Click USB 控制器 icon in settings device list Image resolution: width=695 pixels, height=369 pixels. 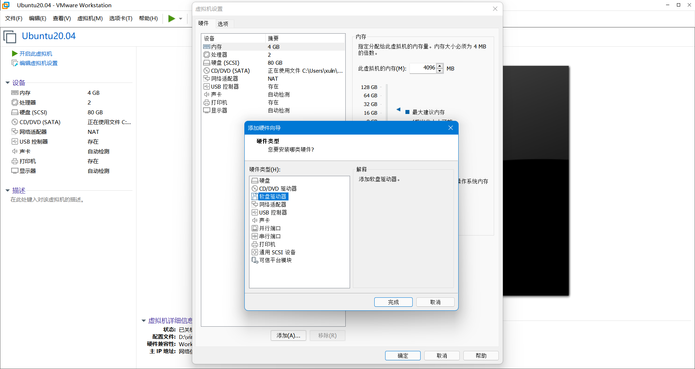(207, 86)
